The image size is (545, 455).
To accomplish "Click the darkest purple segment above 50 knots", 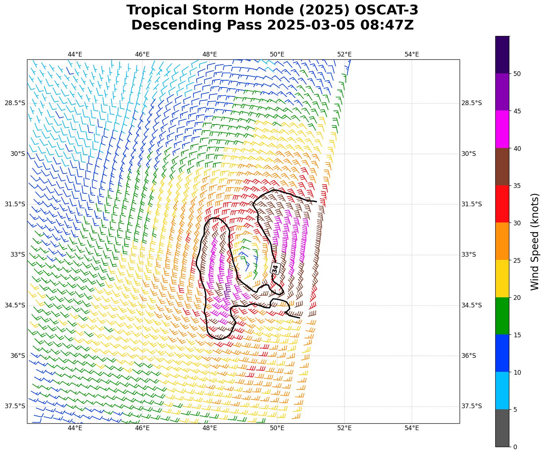I will coord(502,55).
